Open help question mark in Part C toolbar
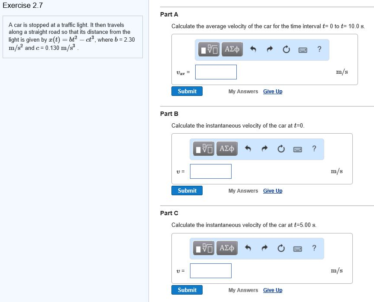The width and height of the screenshot is (374, 302). click(314, 248)
